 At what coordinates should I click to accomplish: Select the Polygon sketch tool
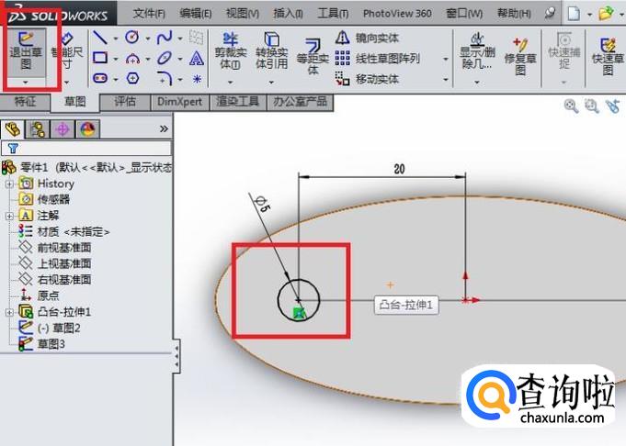(x=132, y=78)
